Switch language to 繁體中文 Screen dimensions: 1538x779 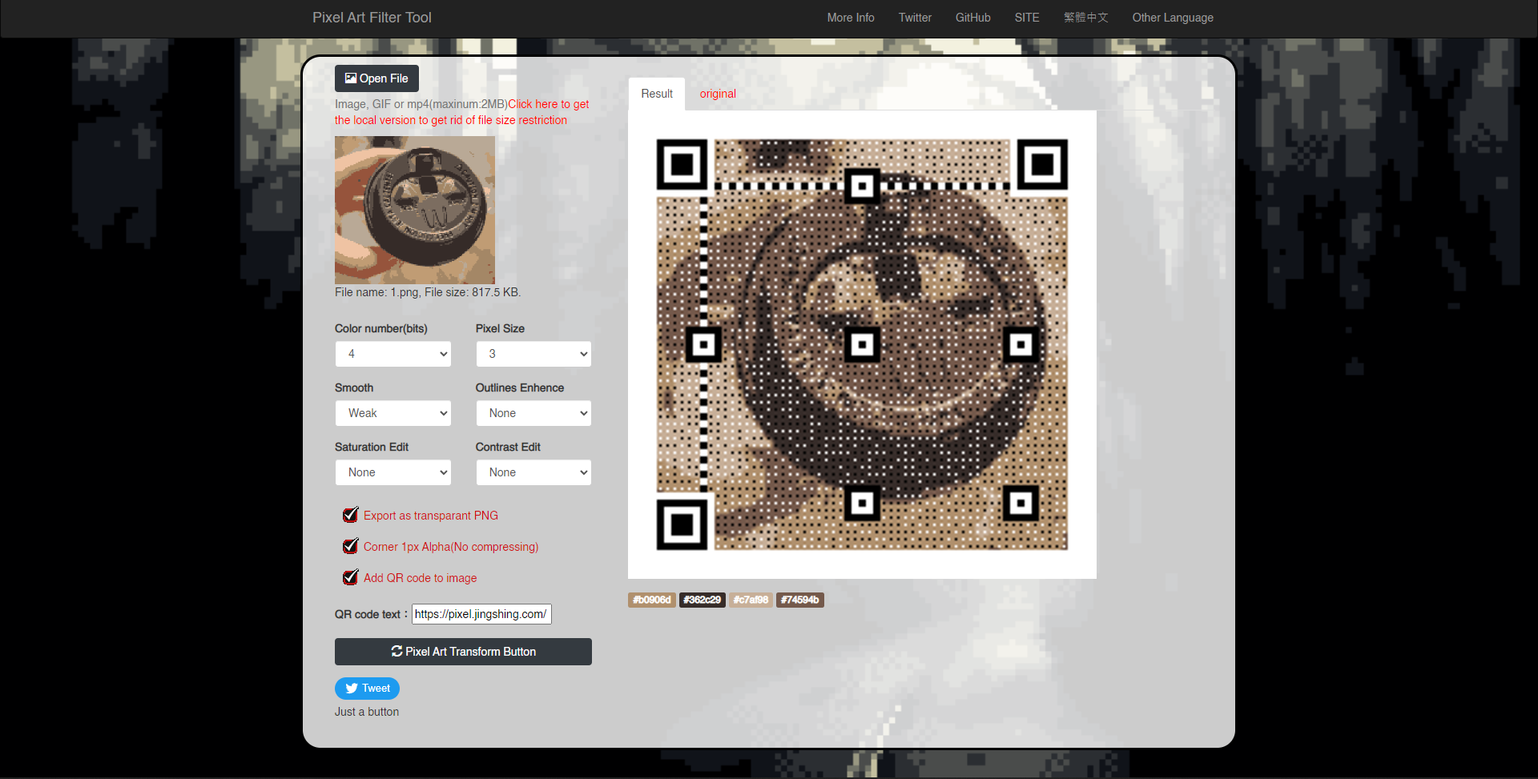tap(1086, 18)
